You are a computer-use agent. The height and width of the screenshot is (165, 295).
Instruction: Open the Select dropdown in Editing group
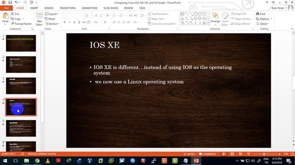coord(262,24)
